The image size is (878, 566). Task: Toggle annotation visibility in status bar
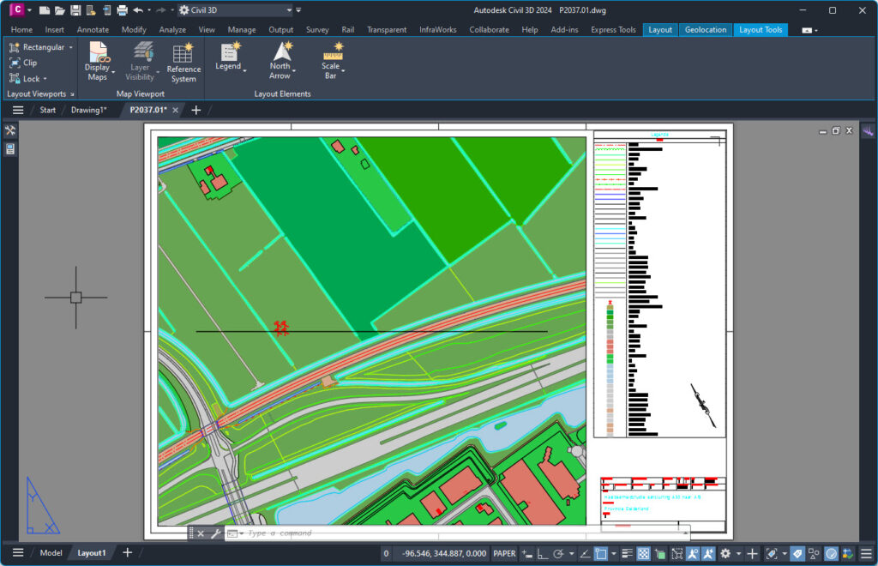693,554
